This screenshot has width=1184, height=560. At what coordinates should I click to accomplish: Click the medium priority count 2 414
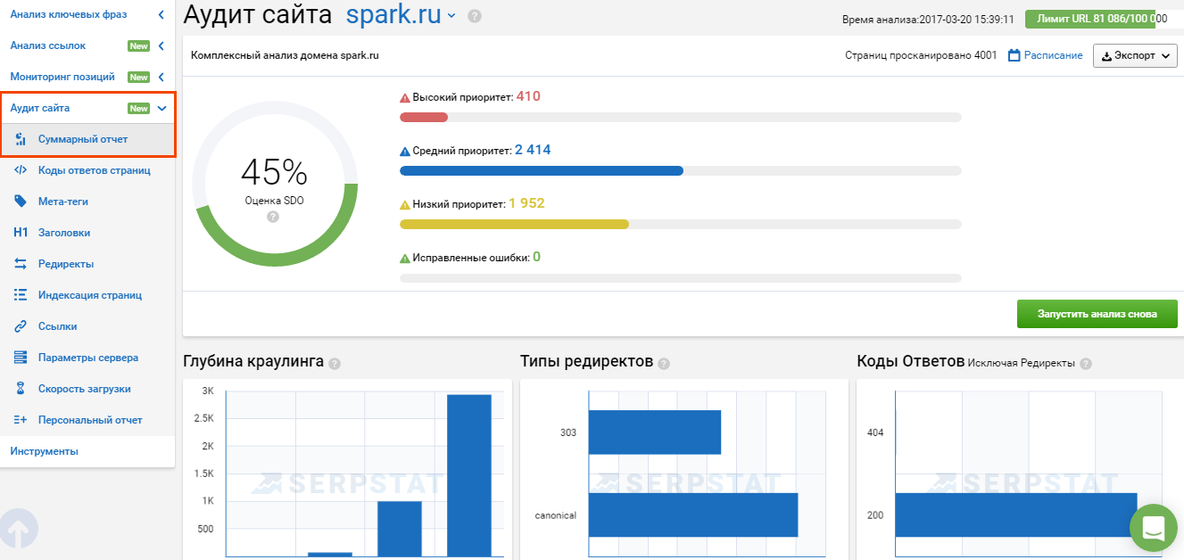coord(533,150)
